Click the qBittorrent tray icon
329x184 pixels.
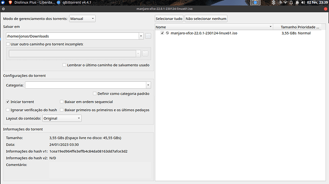[280, 2]
